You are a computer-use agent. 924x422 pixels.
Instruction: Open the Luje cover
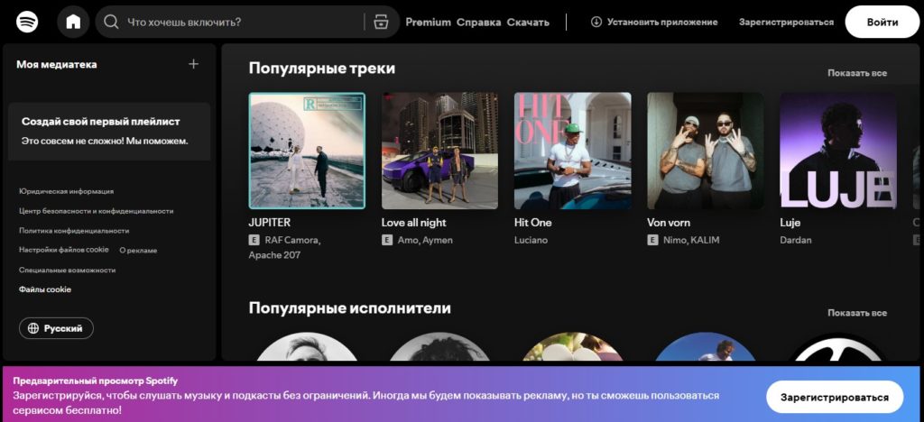tap(838, 151)
